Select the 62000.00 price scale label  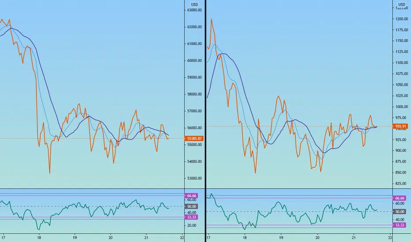click(194, 27)
